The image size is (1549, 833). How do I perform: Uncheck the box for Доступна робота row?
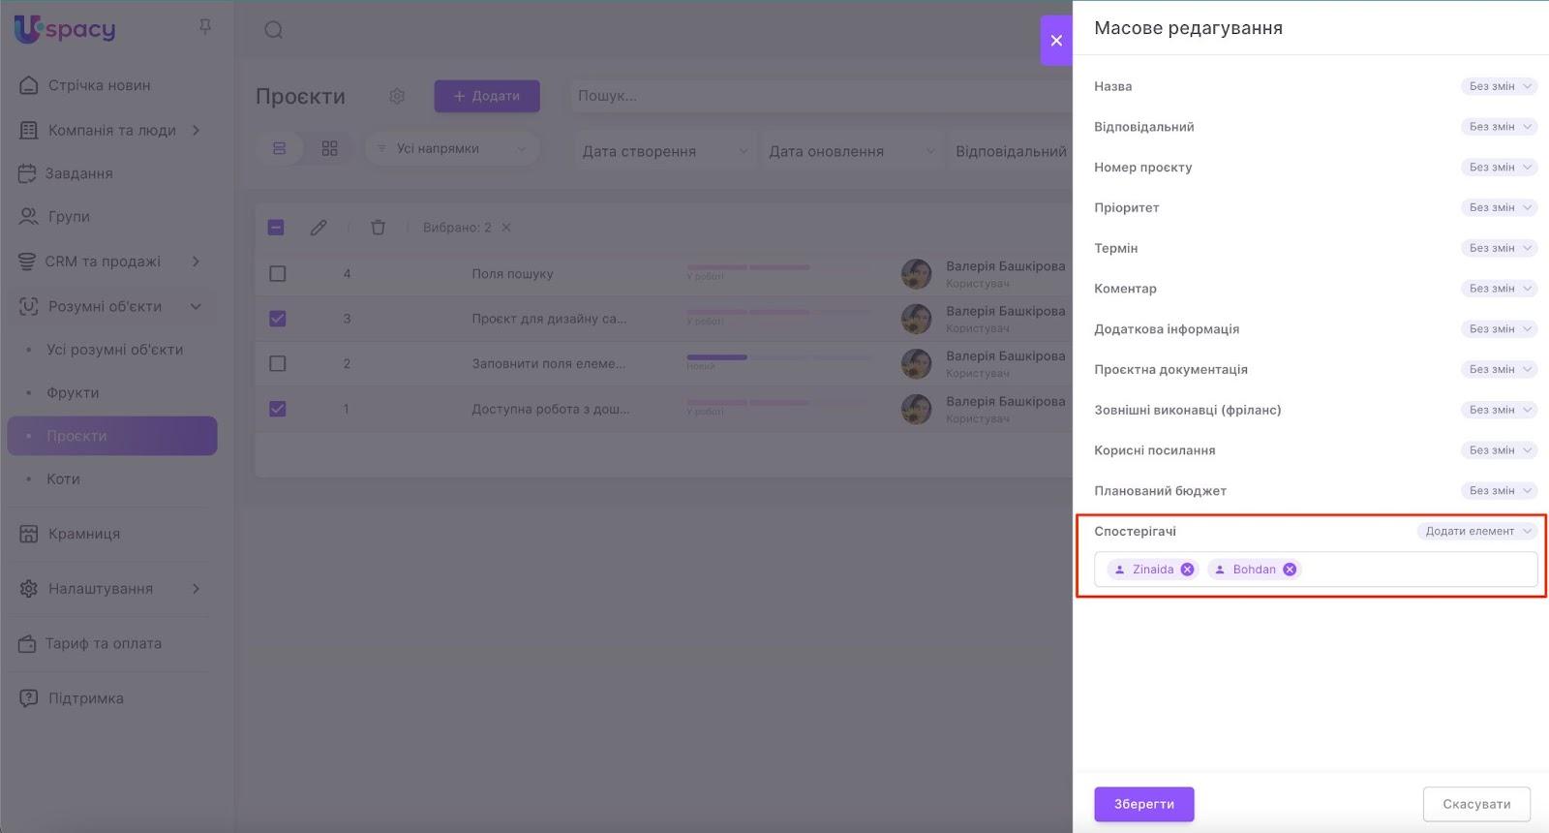pos(278,409)
